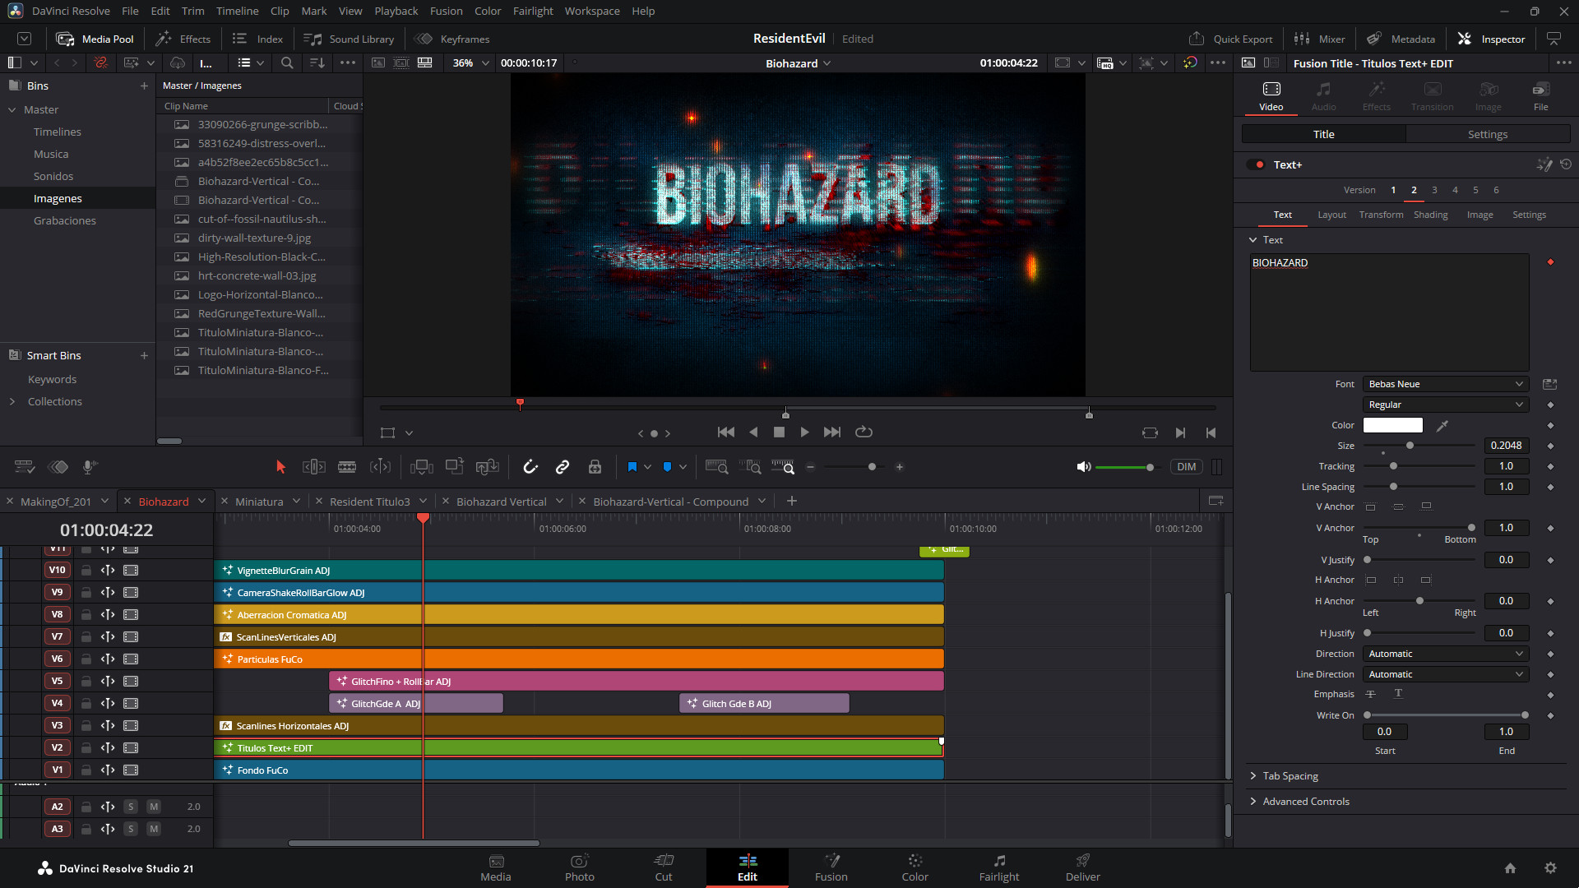This screenshot has width=1579, height=888.
Task: Open the viewer zoom dropdown at 36%
Action: (470, 62)
